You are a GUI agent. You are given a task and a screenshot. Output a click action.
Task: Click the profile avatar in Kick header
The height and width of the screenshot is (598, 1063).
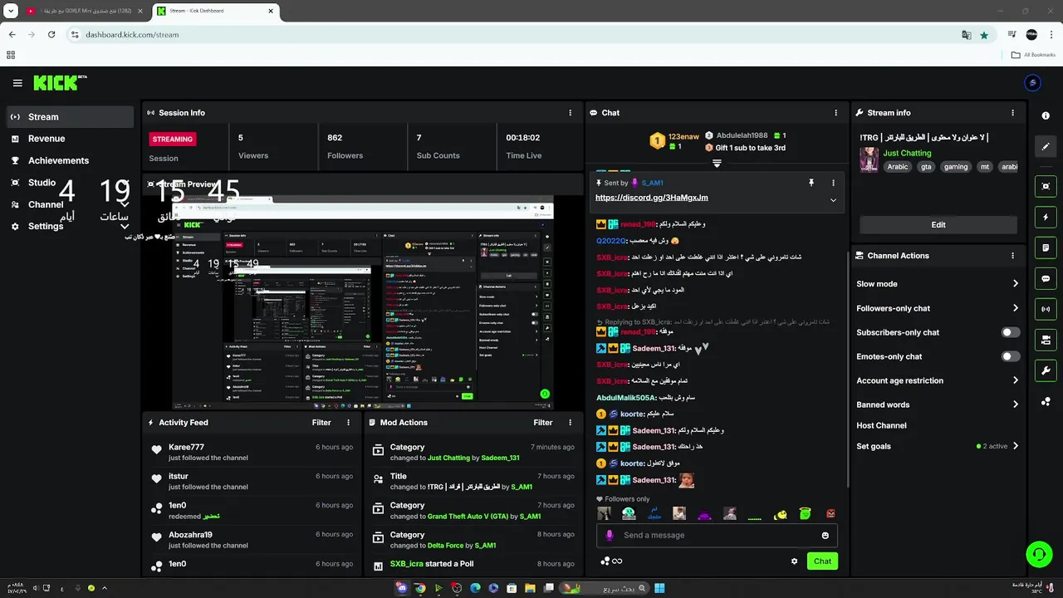1032,82
